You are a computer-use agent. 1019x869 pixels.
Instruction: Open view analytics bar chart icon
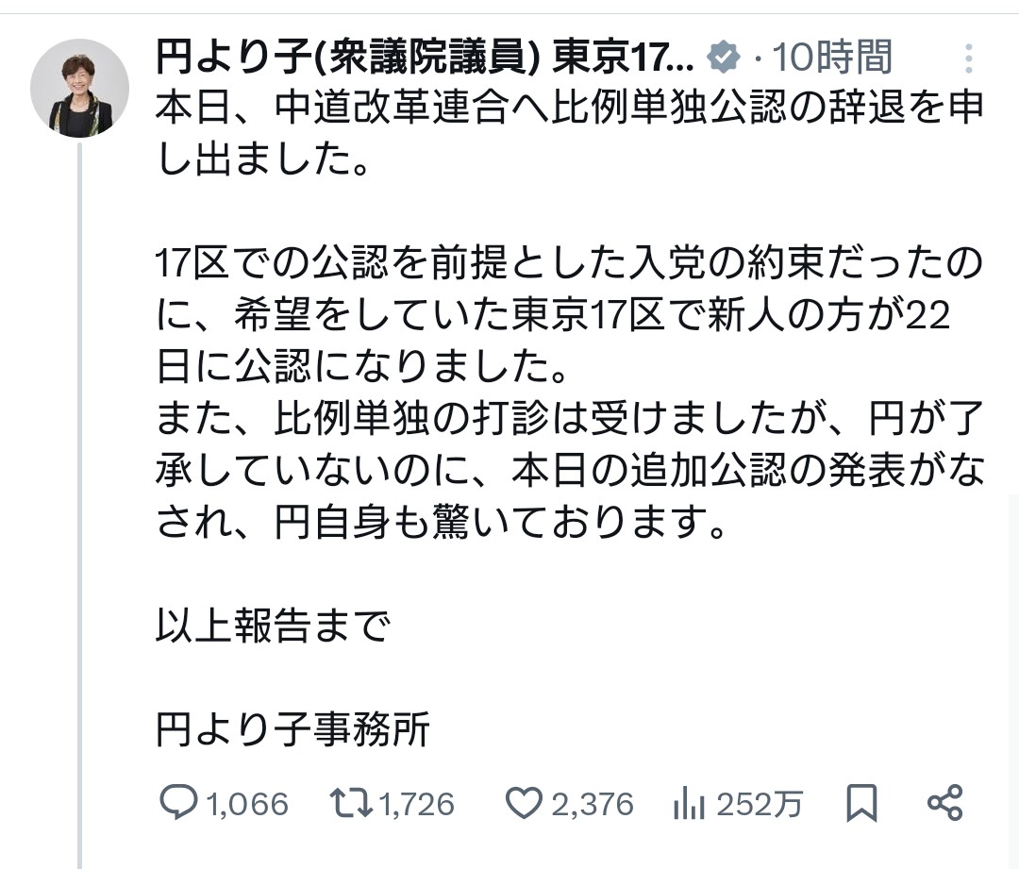pos(691,804)
